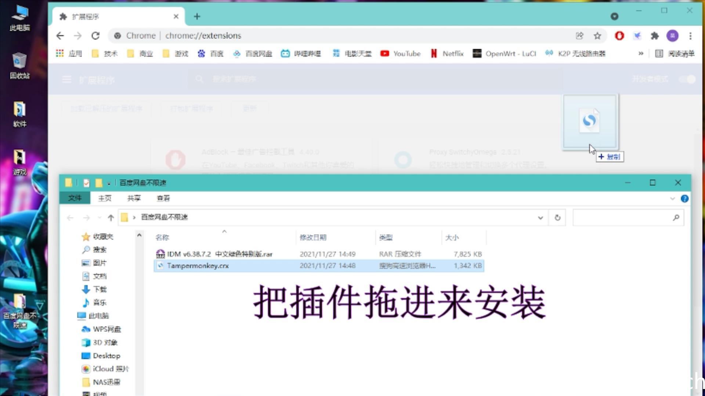Refresh the Explorer folder view
705x396 pixels.
point(557,217)
